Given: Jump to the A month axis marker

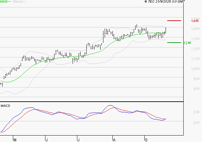Looking at the screenshot, I should point(114,140).
